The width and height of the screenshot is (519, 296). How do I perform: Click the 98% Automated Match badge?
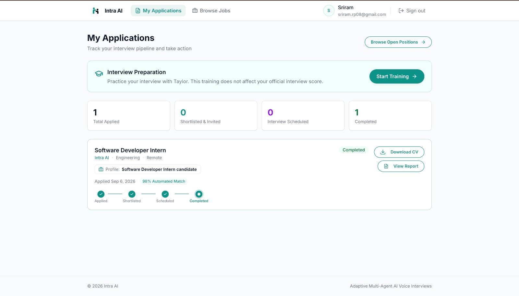pyautogui.click(x=164, y=181)
